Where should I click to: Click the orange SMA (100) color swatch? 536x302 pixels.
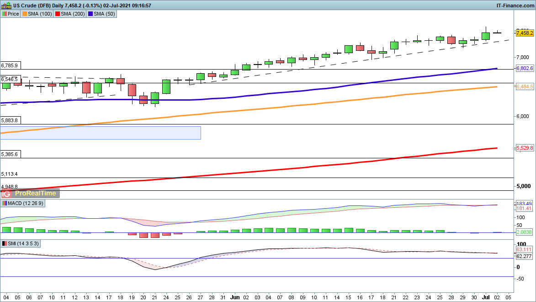pos(25,14)
